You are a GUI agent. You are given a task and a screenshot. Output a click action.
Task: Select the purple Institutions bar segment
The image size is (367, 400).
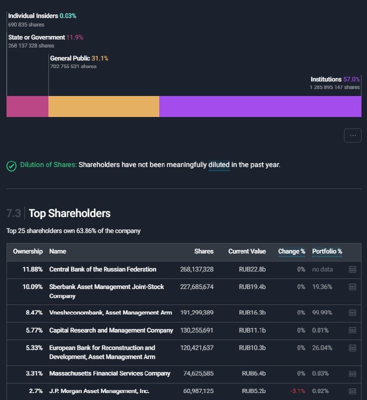click(260, 106)
